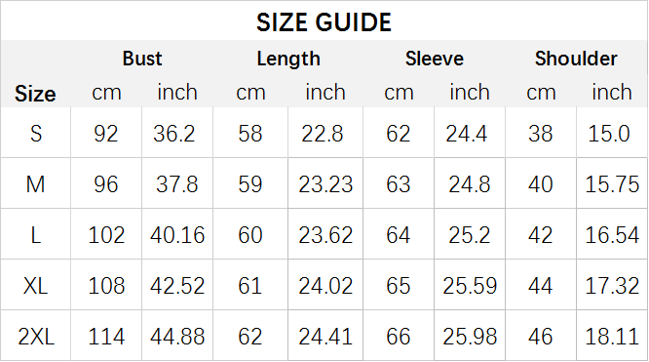The height and width of the screenshot is (362, 649).
Task: Click the 102 bust cm cell
Action: click(106, 235)
